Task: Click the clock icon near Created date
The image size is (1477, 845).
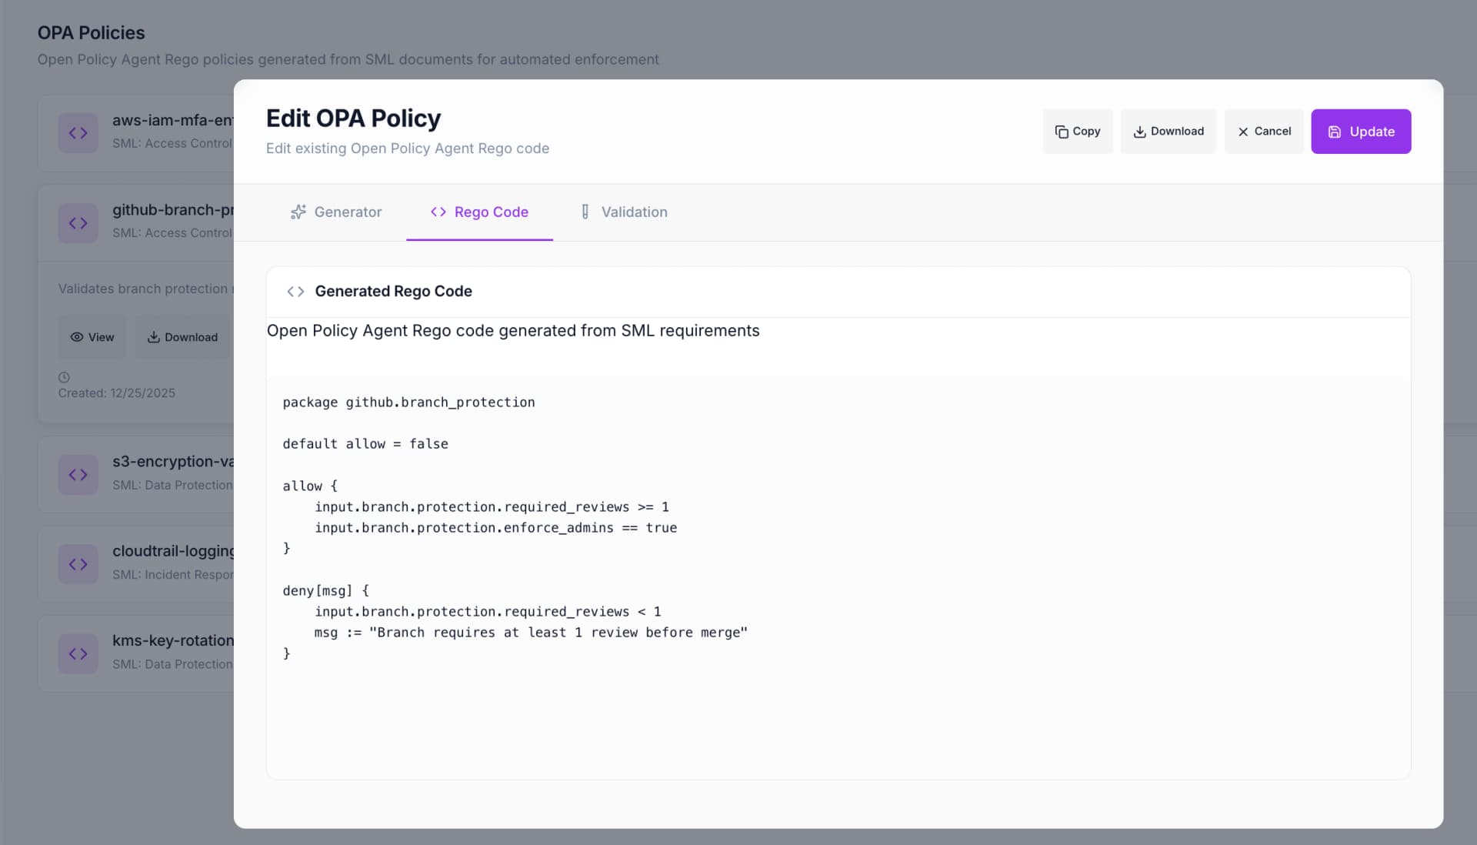Action: [63, 376]
